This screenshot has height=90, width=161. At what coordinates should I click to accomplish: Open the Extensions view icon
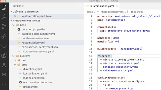(x=4, y=55)
